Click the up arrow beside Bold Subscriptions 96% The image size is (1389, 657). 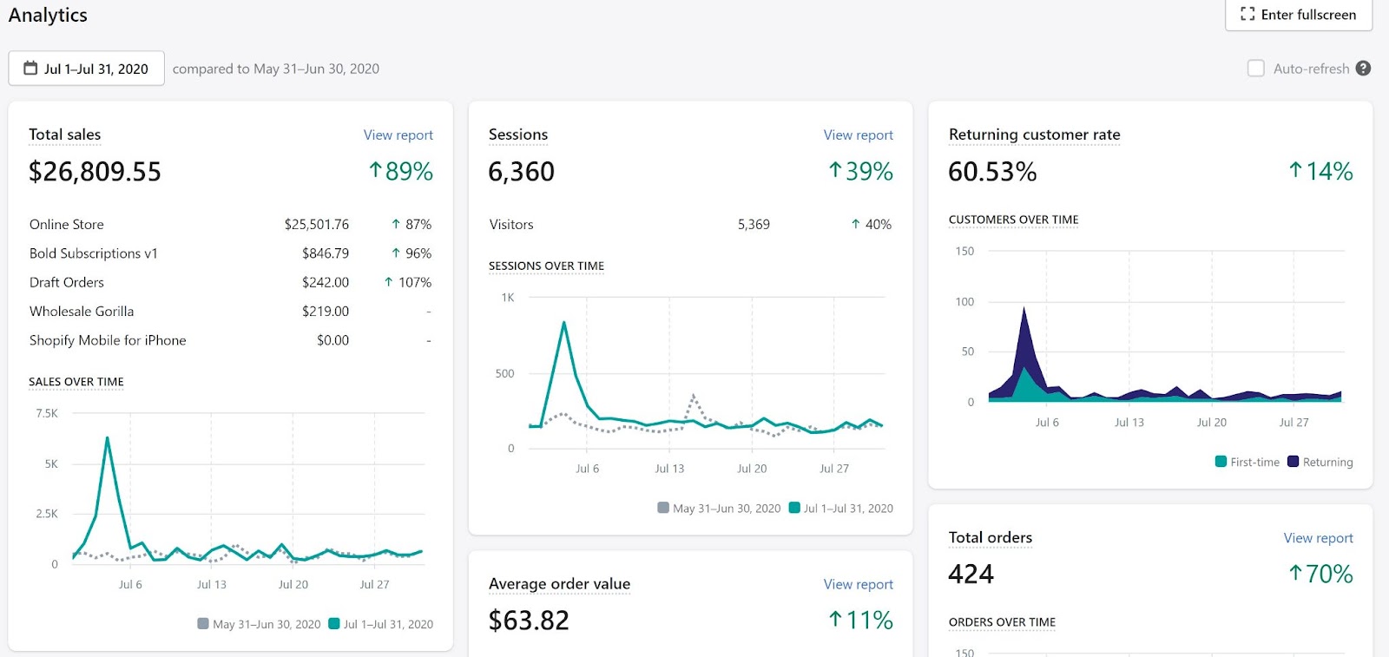click(x=396, y=253)
